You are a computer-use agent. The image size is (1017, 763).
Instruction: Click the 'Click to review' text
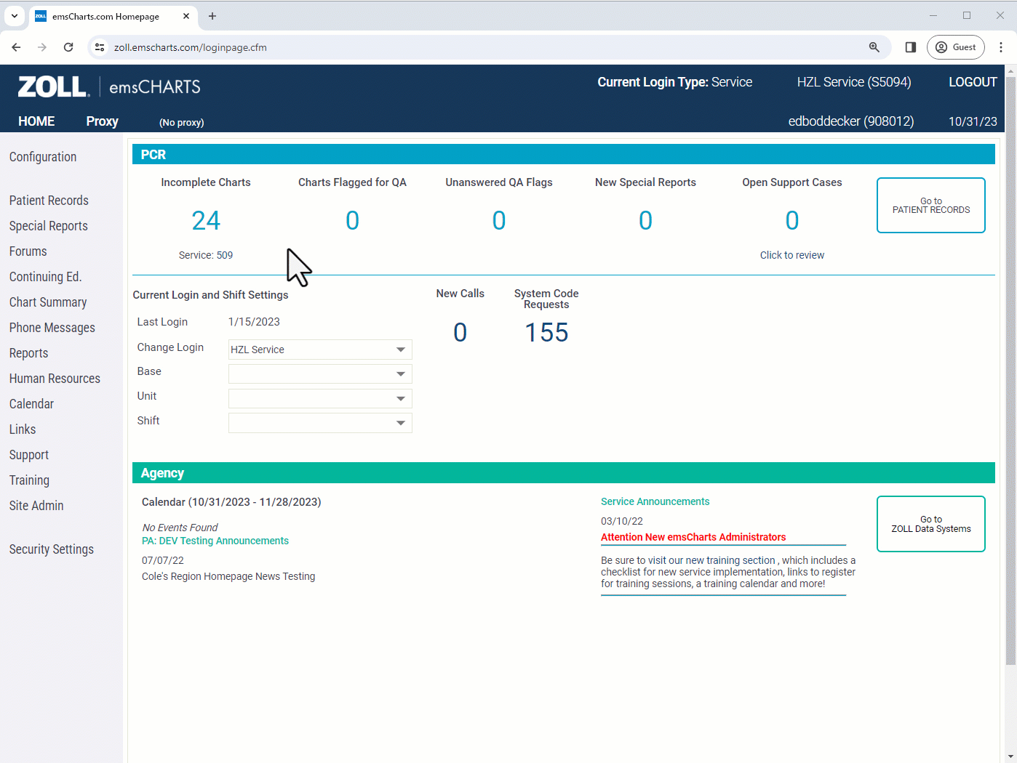[792, 255]
